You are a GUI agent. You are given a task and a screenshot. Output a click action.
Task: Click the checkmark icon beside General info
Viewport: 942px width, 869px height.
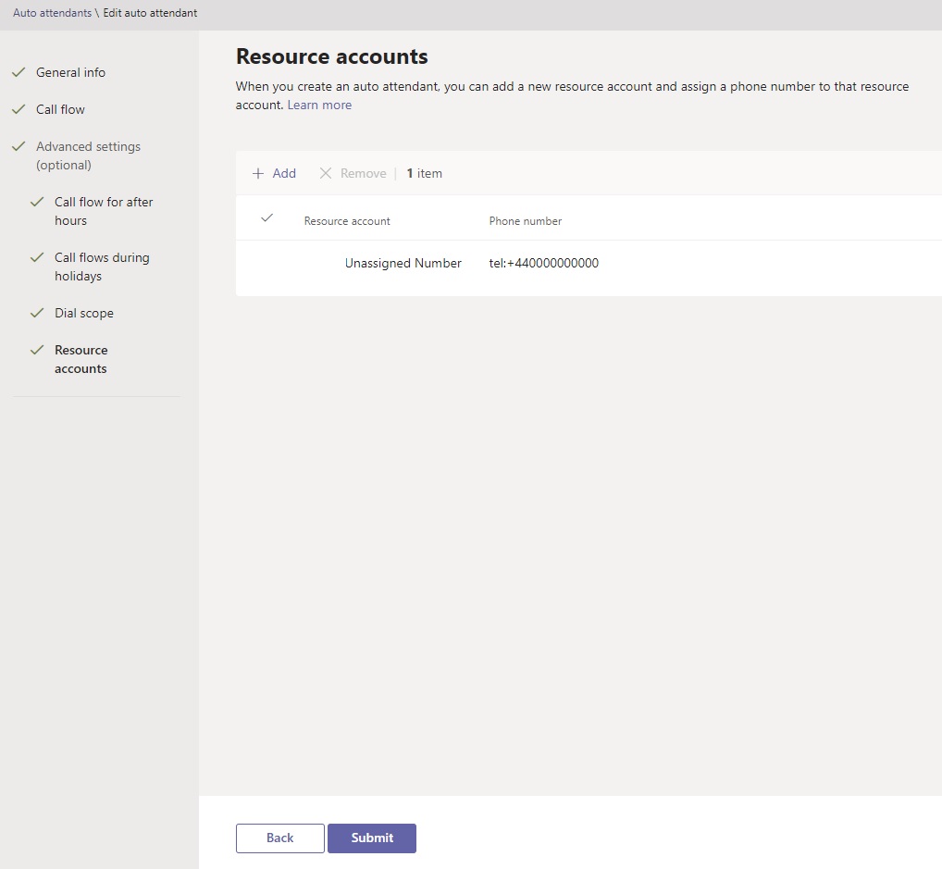pos(19,72)
